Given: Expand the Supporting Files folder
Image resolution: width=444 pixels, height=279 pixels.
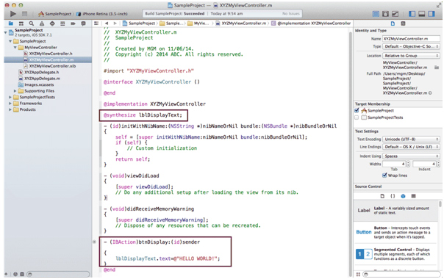Looking at the screenshot, I should pyautogui.click(x=15, y=91).
